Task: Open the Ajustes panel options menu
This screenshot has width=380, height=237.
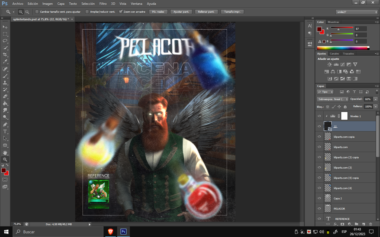Action: pos(376,54)
